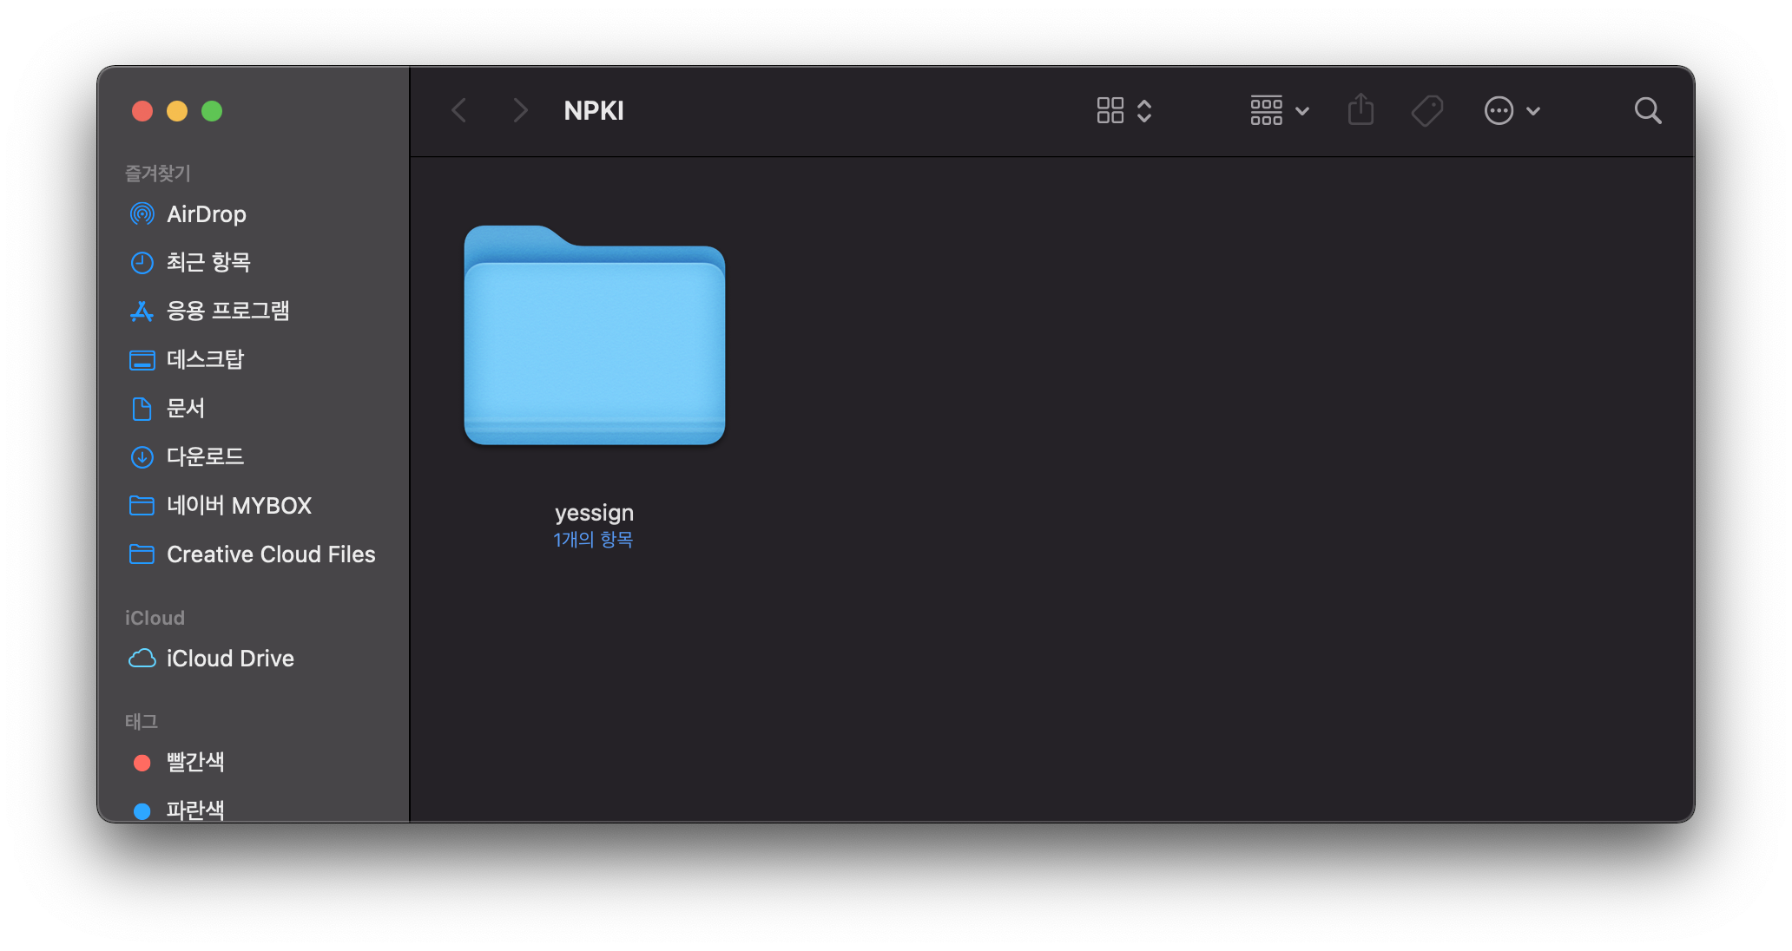This screenshot has width=1792, height=951.
Task: Click the 파란색 blue tag
Action: click(x=194, y=809)
